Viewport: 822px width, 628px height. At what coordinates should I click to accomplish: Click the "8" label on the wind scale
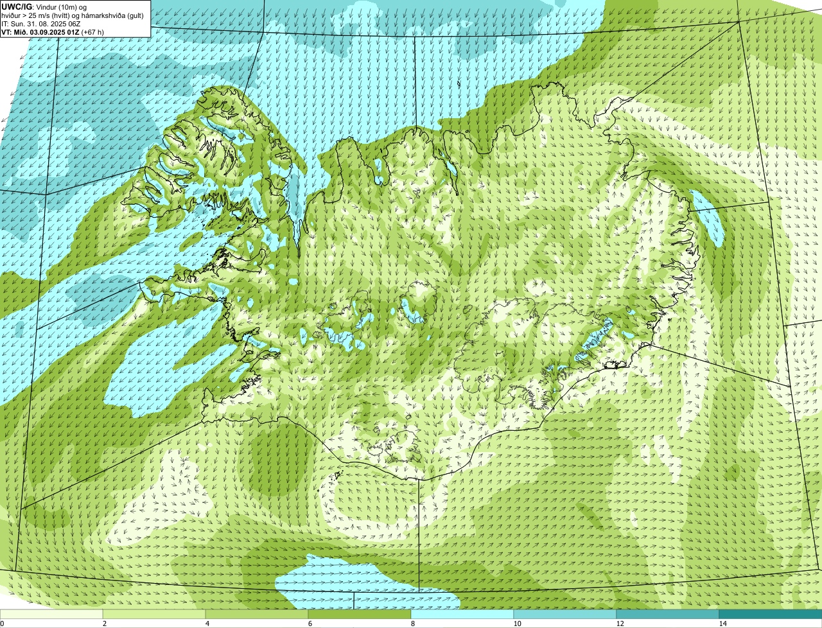412,624
